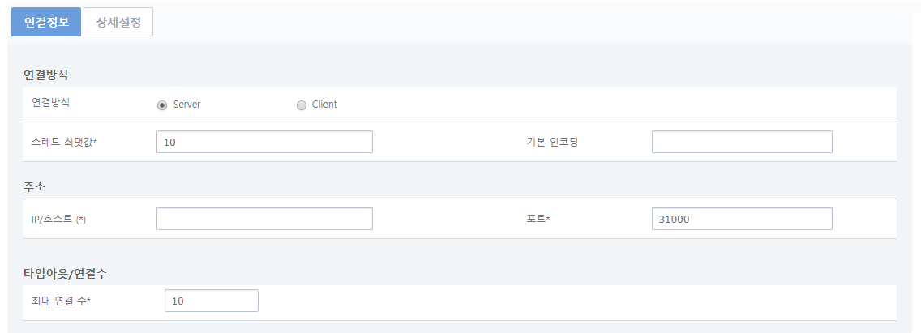
Task: Click the bold 연결방식 section heading
Action: pyautogui.click(x=45, y=75)
